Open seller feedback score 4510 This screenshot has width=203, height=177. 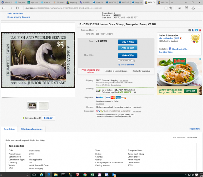pyautogui.click(x=177, y=38)
